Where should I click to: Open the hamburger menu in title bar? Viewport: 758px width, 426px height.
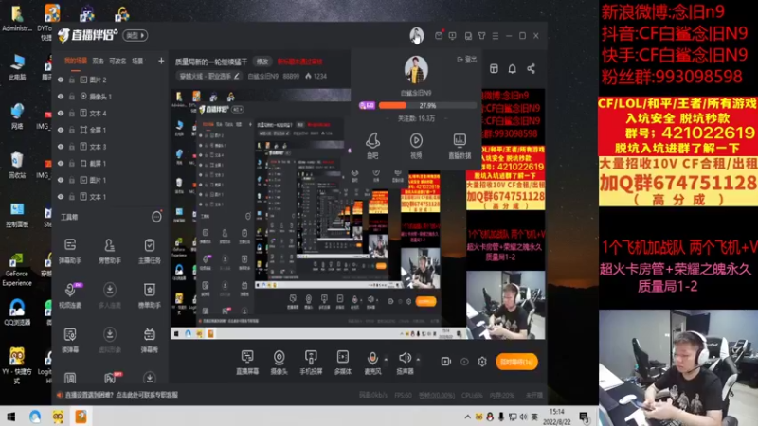pos(495,36)
